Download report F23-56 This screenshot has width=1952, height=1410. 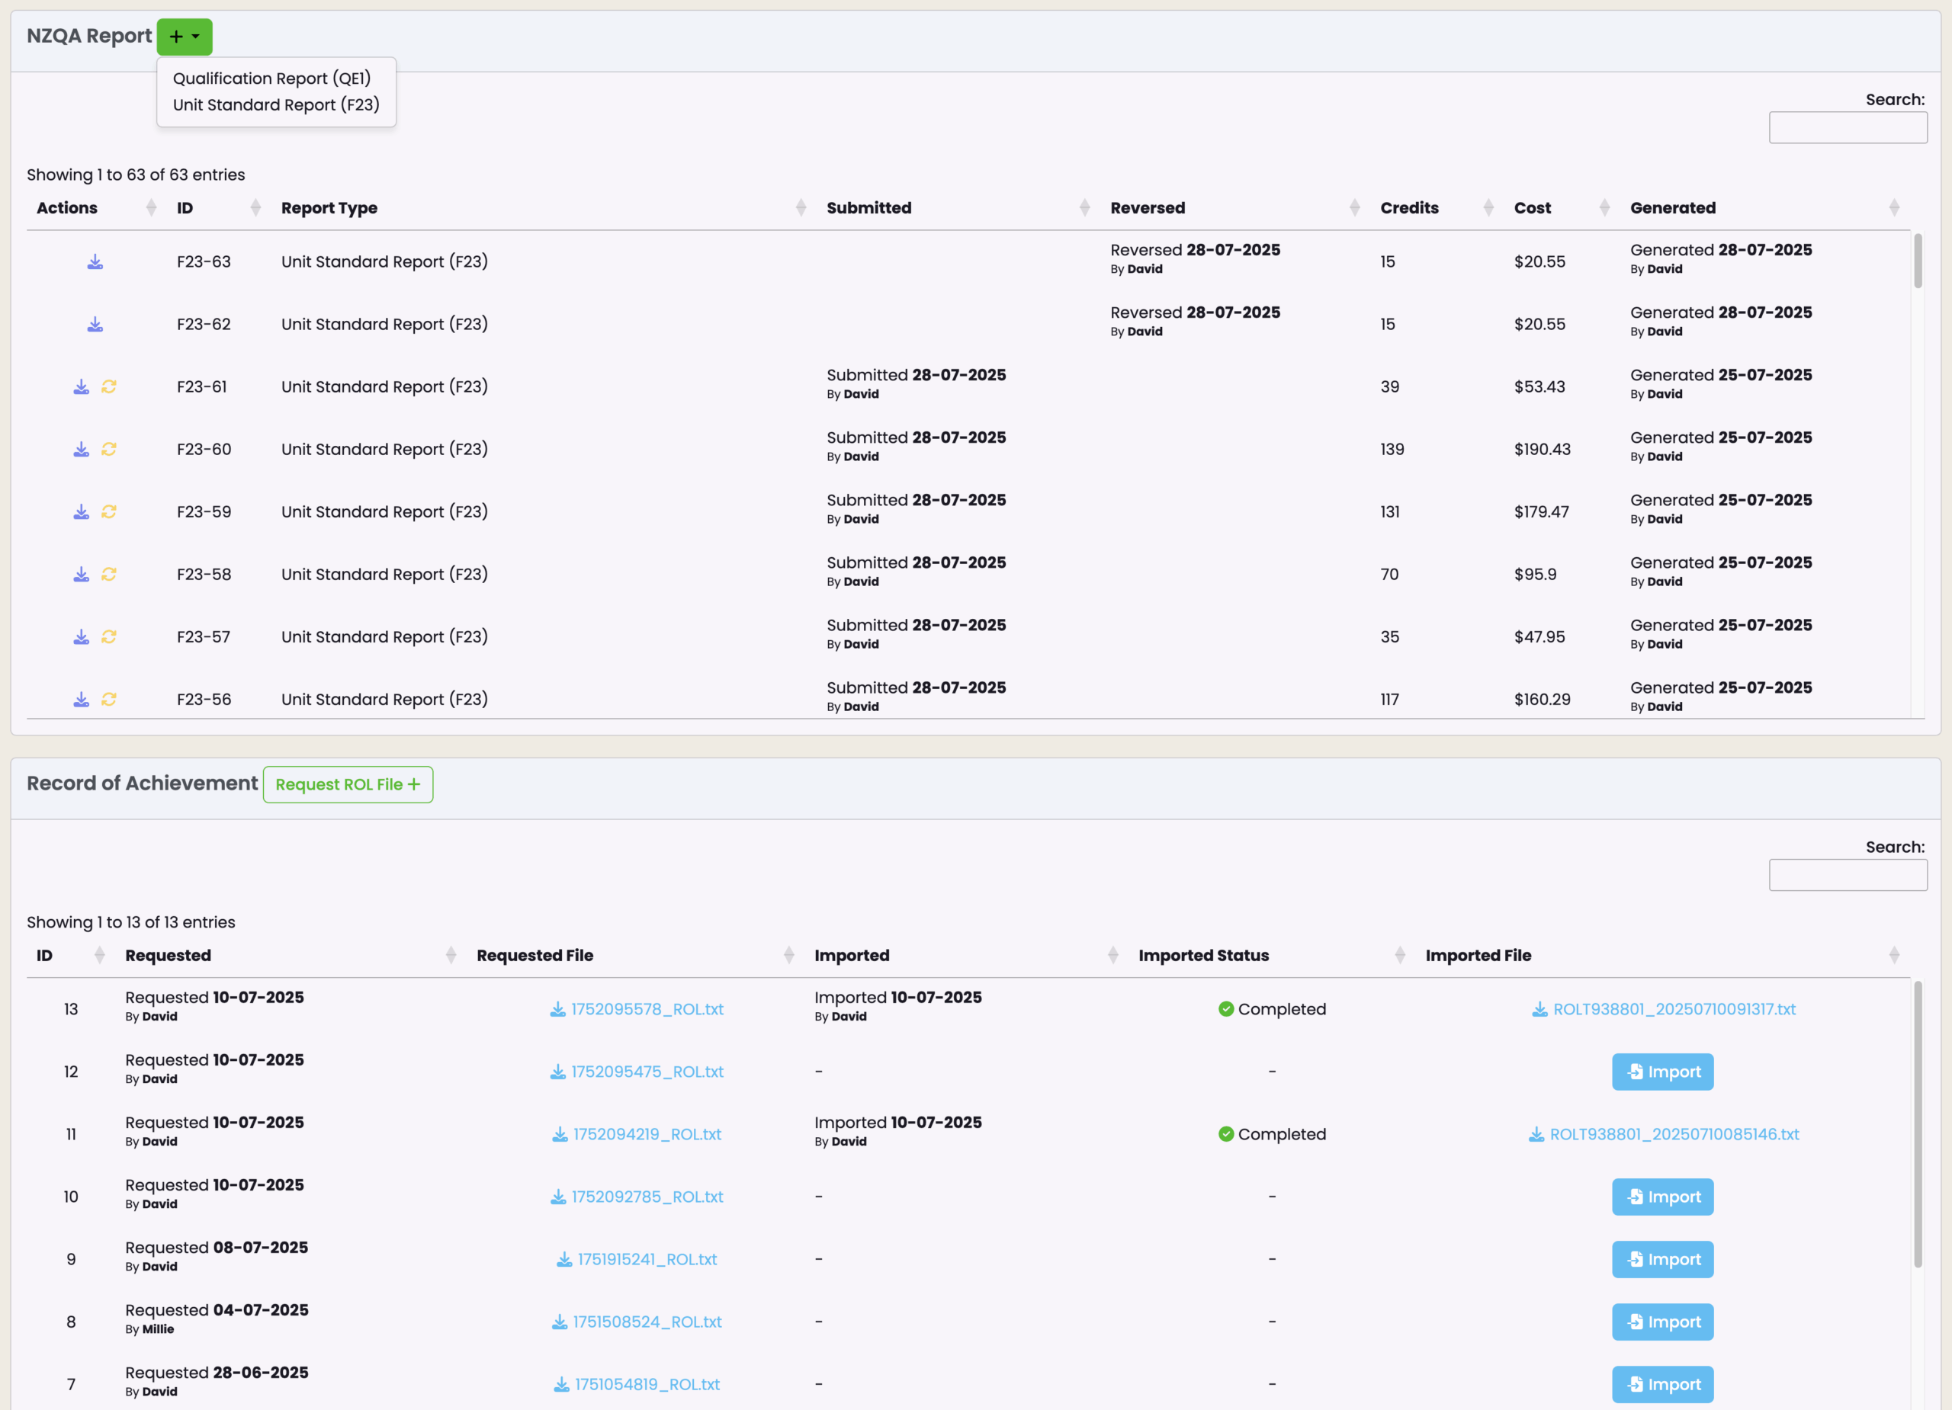coord(81,700)
